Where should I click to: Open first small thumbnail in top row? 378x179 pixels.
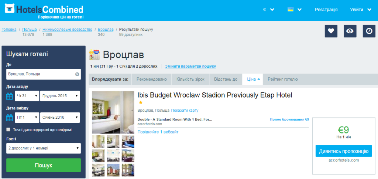pos(98,141)
